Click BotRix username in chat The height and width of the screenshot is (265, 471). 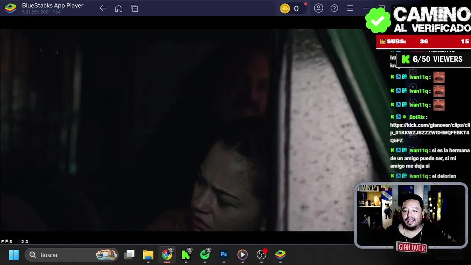[x=417, y=117]
